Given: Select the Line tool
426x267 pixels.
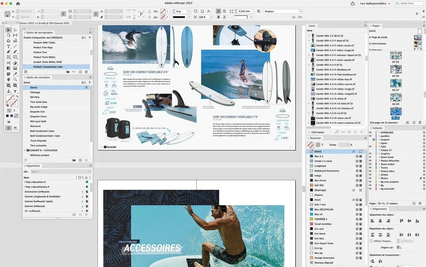Looking at the screenshot, I should 15,46.
